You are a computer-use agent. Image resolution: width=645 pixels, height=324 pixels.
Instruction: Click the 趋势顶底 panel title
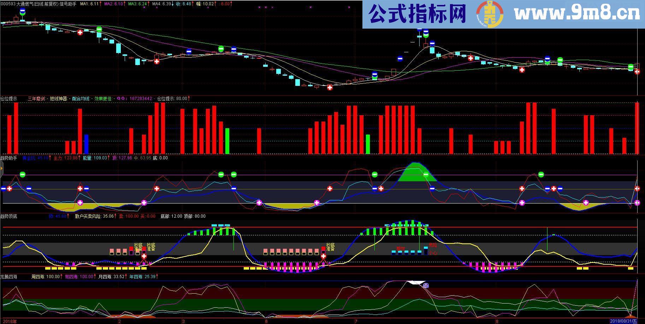9,216
